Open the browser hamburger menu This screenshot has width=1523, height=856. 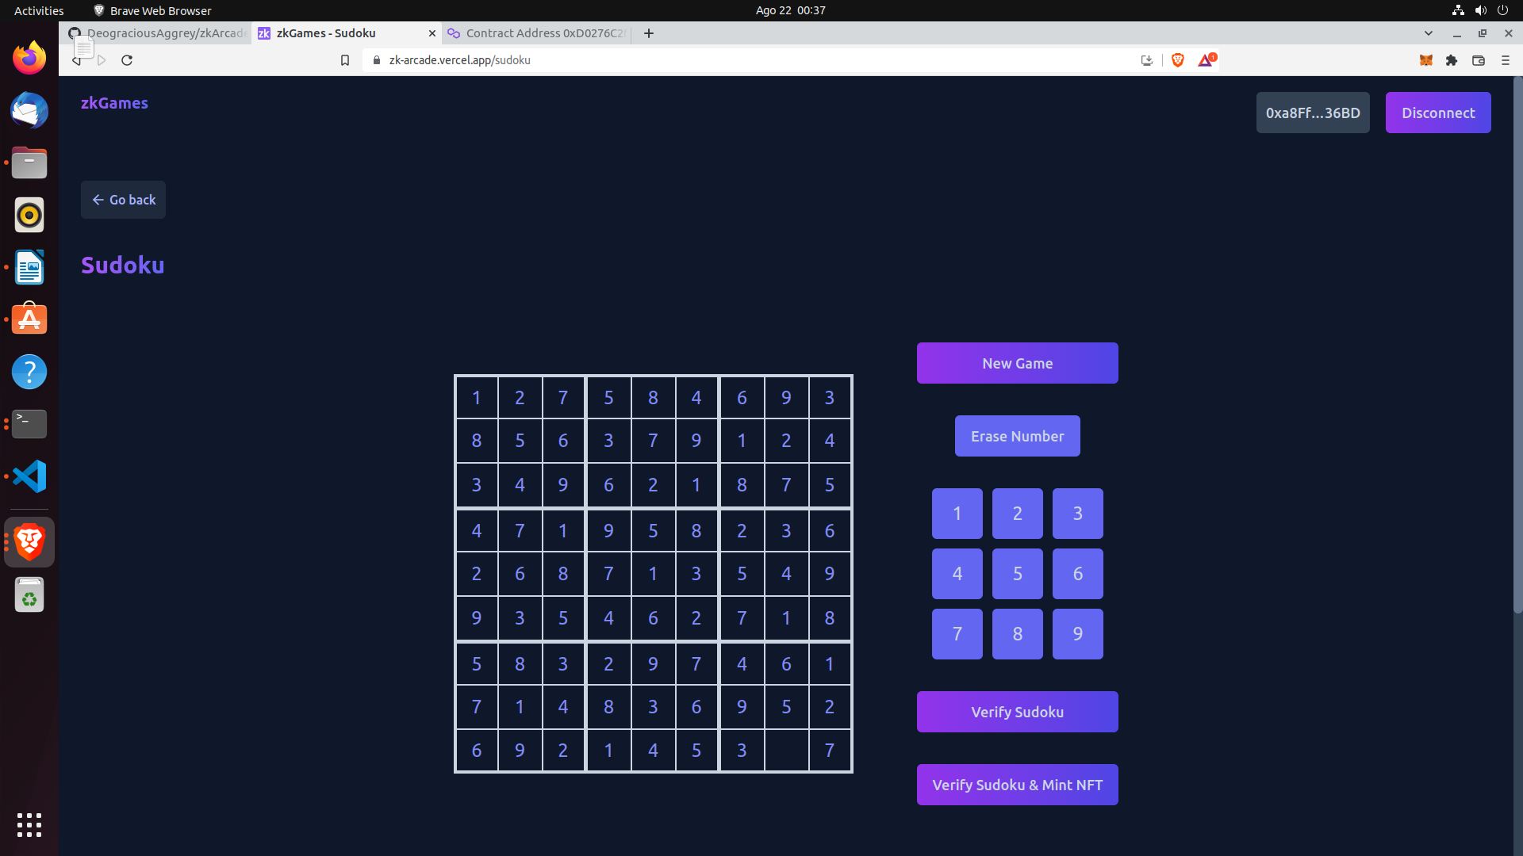coord(1506,60)
